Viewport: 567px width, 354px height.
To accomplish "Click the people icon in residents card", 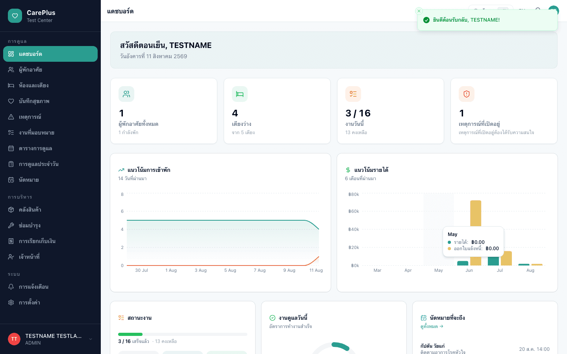I will click(x=126, y=94).
